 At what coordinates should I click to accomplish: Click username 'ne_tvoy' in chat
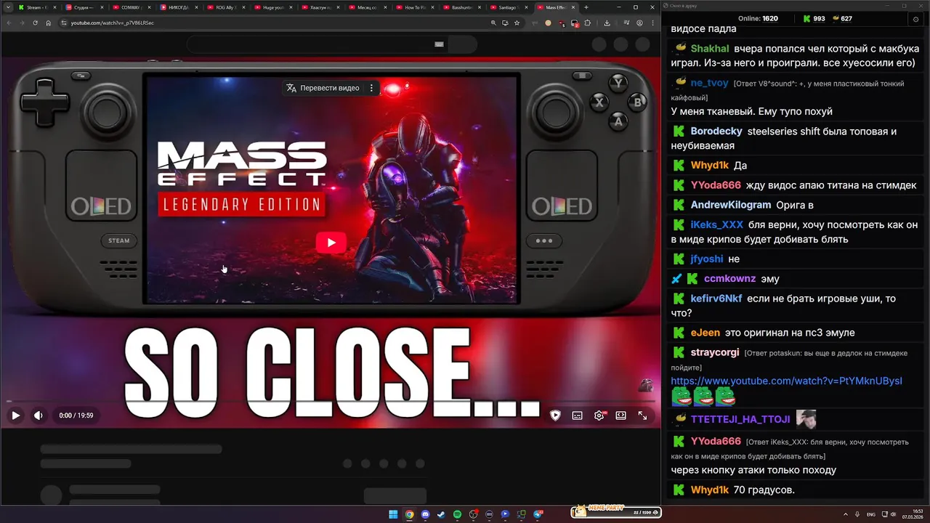click(710, 83)
